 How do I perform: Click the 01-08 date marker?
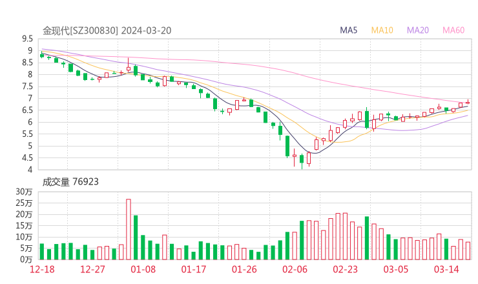click(143, 269)
